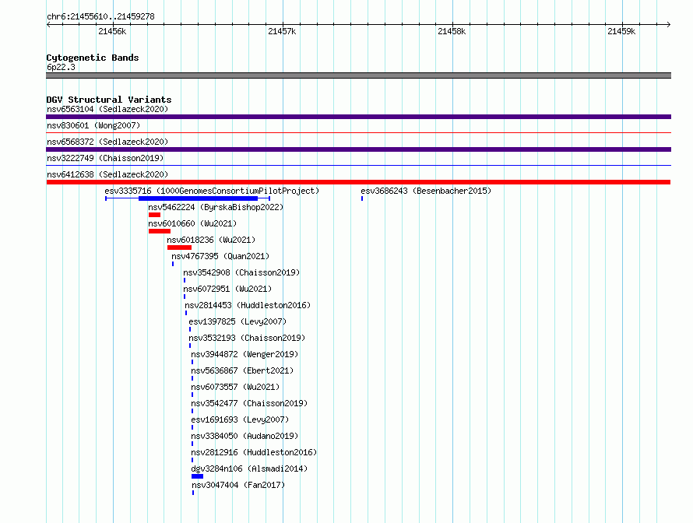This screenshot has height=523, width=693.
Task: Click the blue dgv3284n106 variant bar
Action: click(197, 476)
